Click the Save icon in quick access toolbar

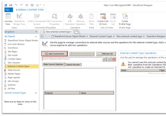pos(11,5)
